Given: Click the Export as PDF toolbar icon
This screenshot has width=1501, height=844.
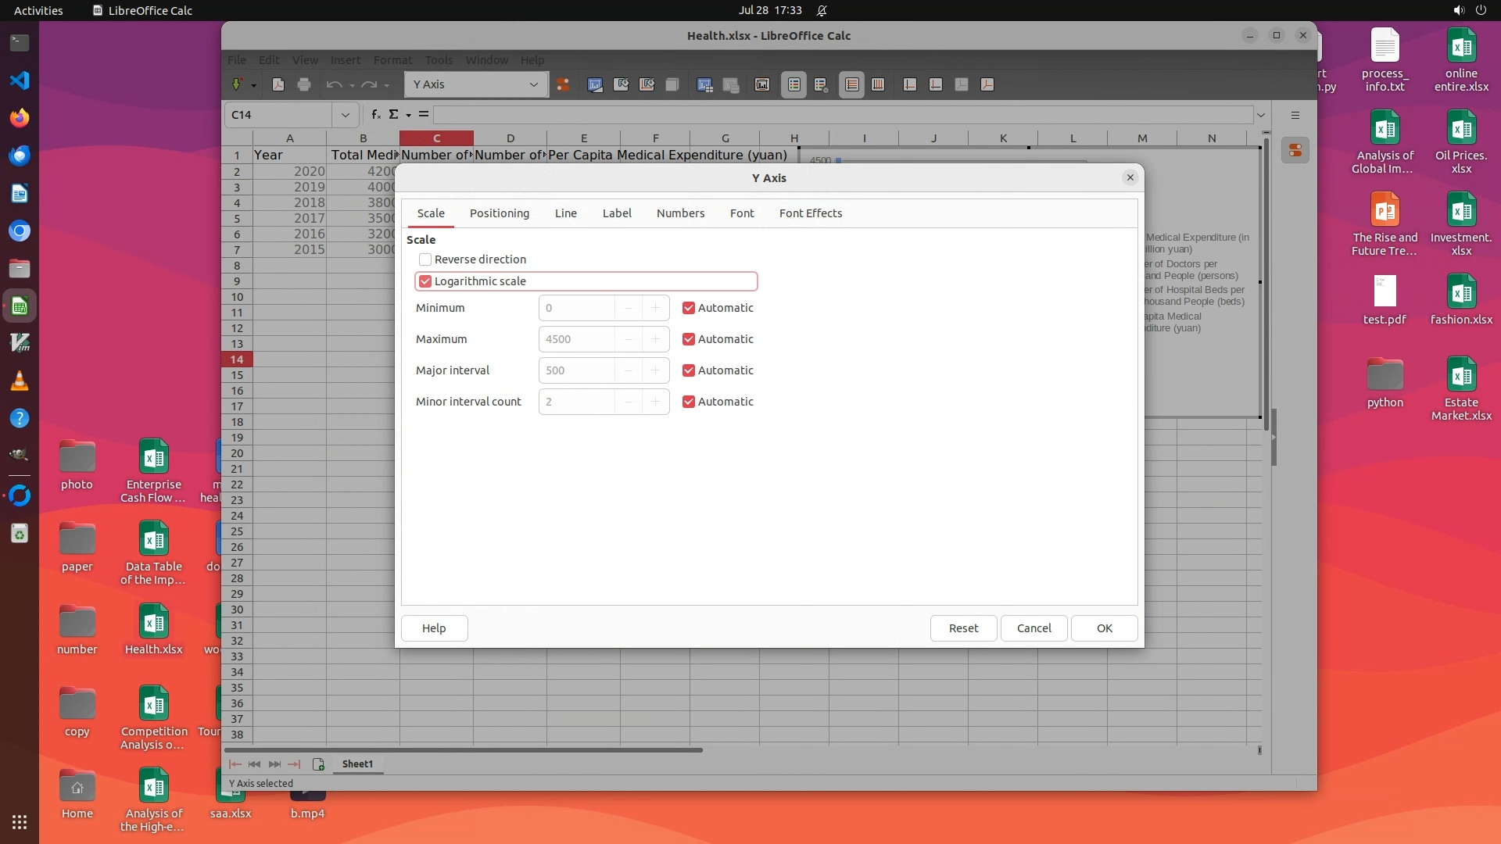Looking at the screenshot, I should pos(278,84).
